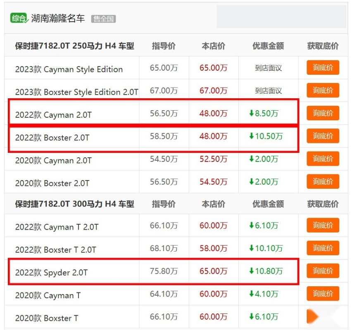Open 2022款 Spyder 2.0T model link

click(x=51, y=273)
